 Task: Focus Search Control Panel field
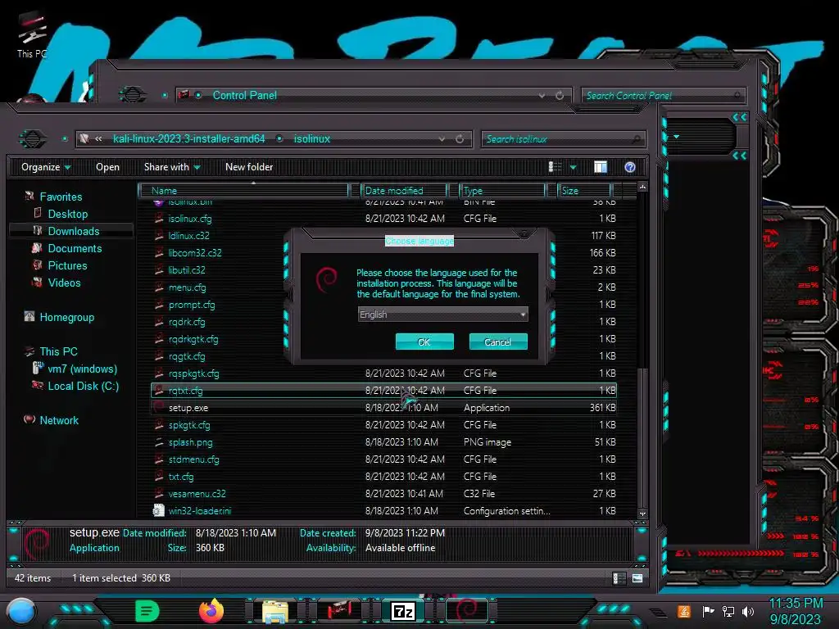(x=663, y=96)
